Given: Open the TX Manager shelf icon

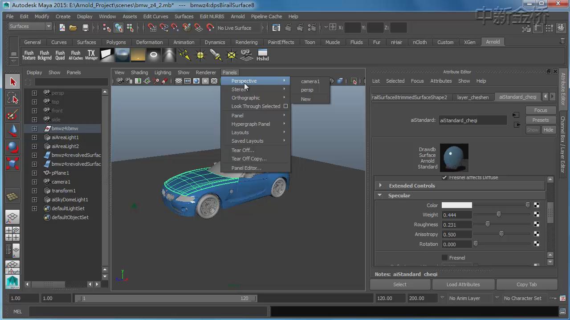Looking at the screenshot, I should point(91,55).
